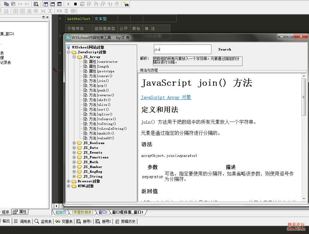The image size is (309, 234).
Task: Click the Undo arrow icon
Action: [x=27, y=4]
